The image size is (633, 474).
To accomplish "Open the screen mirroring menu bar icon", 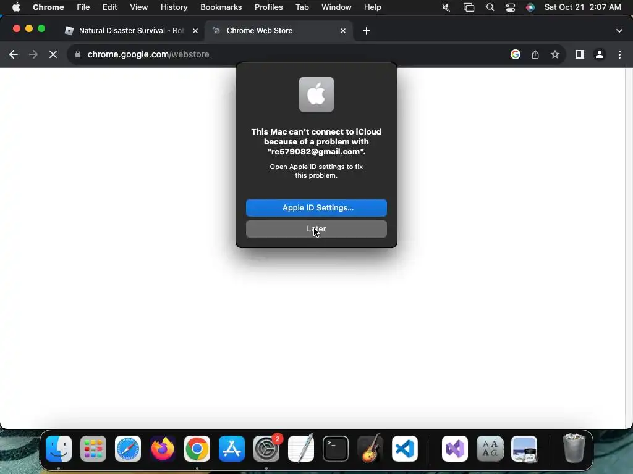I will [x=469, y=7].
